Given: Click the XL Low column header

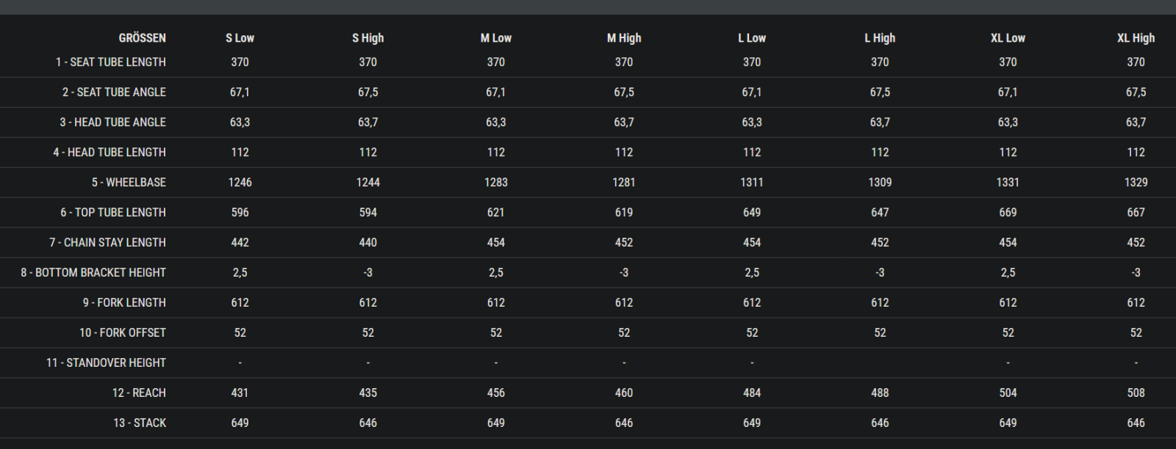Looking at the screenshot, I should tap(1007, 38).
